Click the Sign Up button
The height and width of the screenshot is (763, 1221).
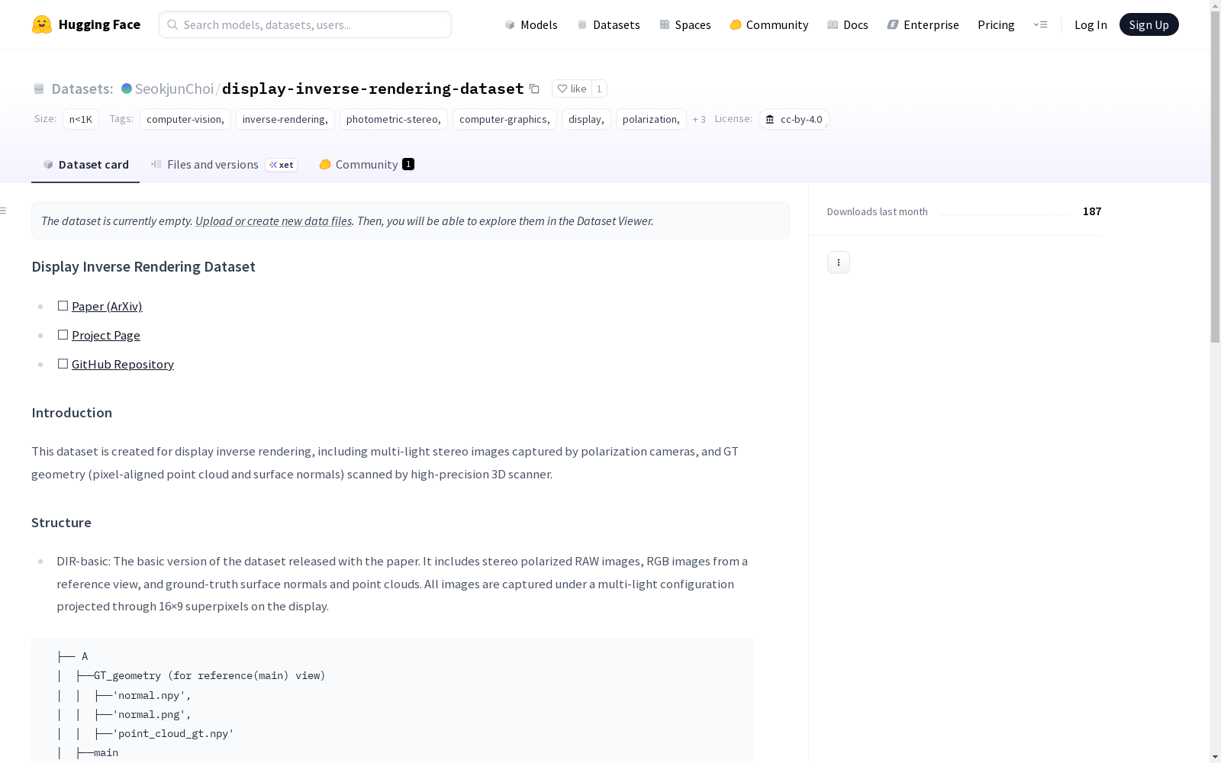pyautogui.click(x=1149, y=24)
